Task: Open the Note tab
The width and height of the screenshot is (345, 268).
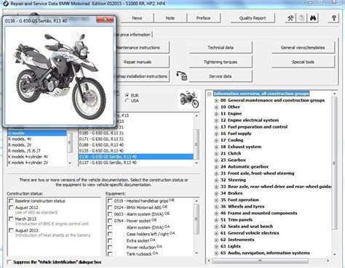Action: 170,18
